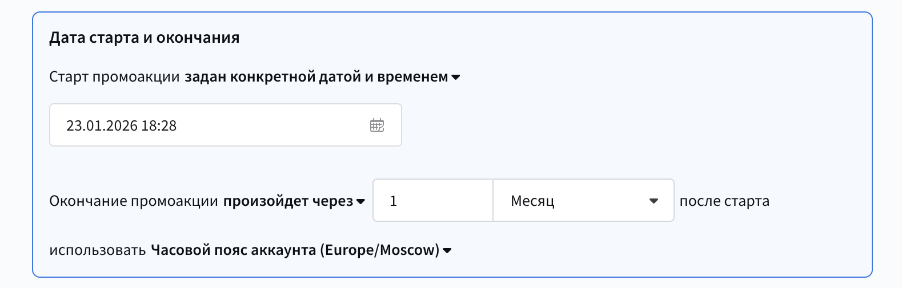Click the "Старт промоакции" label
902x288 pixels.
point(114,77)
